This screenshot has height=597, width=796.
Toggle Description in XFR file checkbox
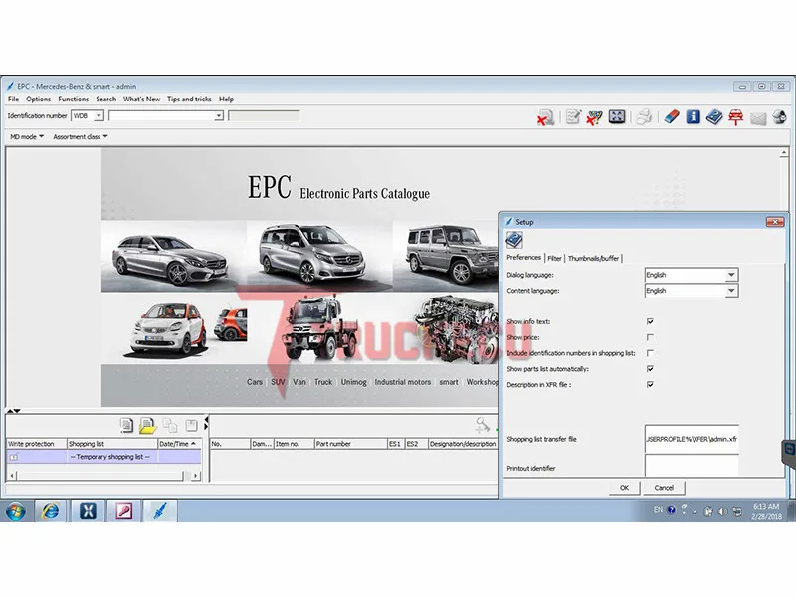click(x=650, y=385)
